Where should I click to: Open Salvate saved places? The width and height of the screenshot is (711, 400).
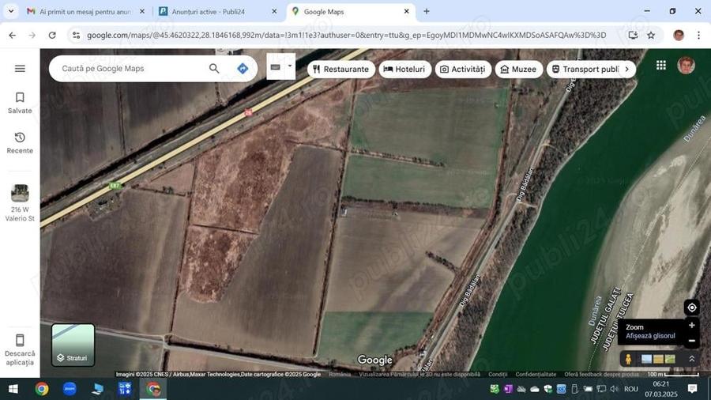[x=20, y=103]
